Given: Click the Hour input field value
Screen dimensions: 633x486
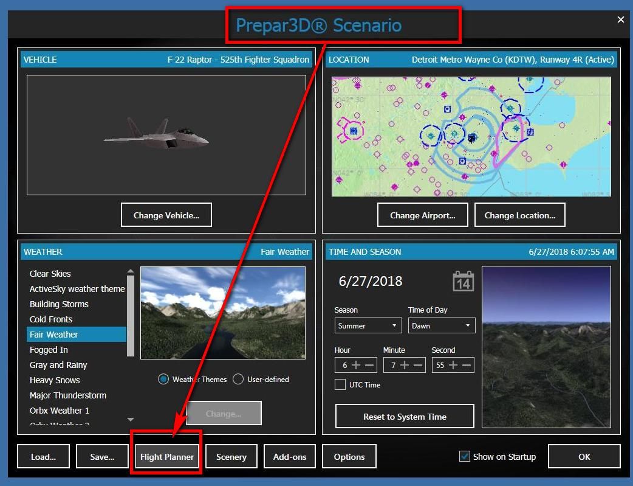Looking at the screenshot, I should [x=345, y=365].
